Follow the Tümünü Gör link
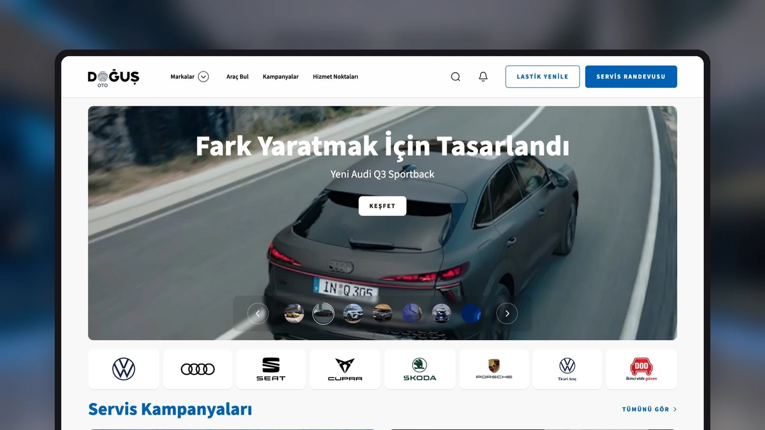The height and width of the screenshot is (430, 765). pos(649,409)
